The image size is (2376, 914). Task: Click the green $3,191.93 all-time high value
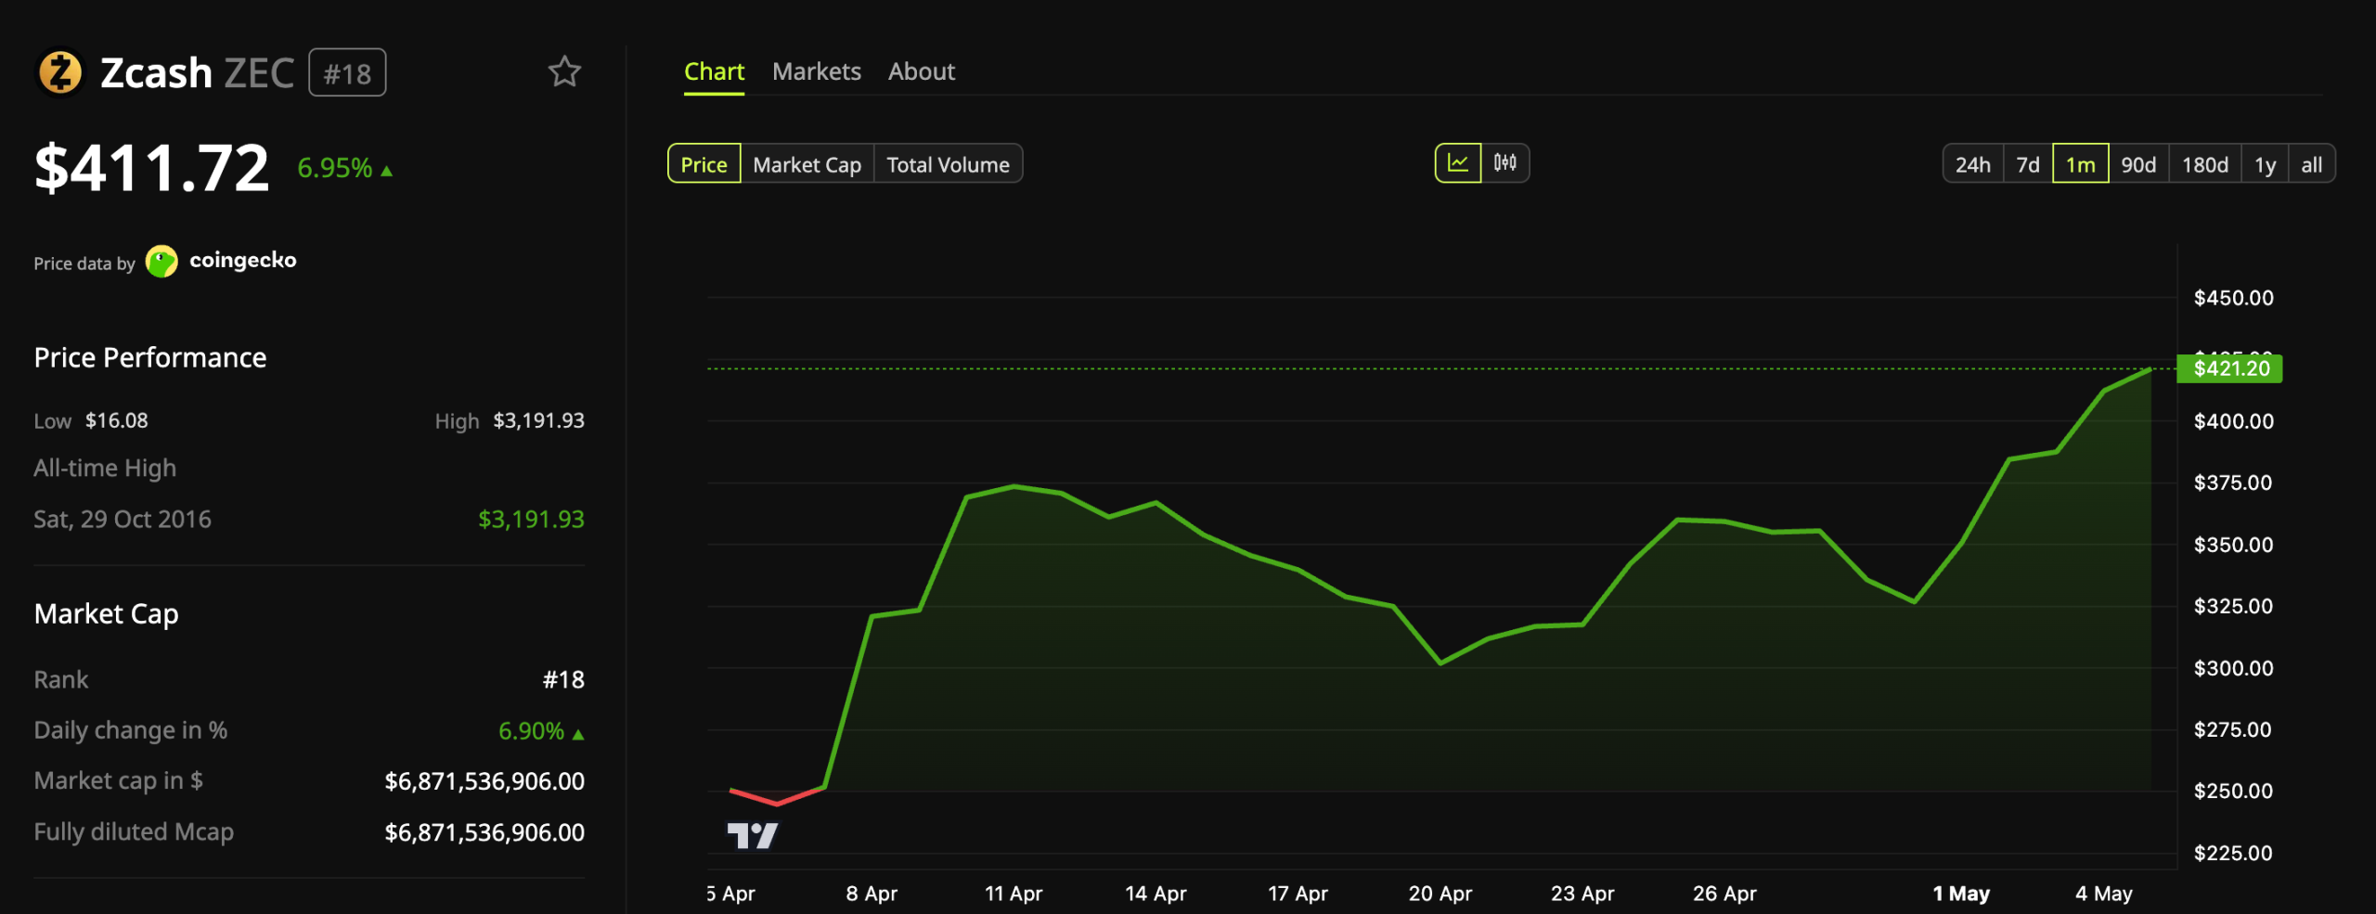pyautogui.click(x=532, y=519)
